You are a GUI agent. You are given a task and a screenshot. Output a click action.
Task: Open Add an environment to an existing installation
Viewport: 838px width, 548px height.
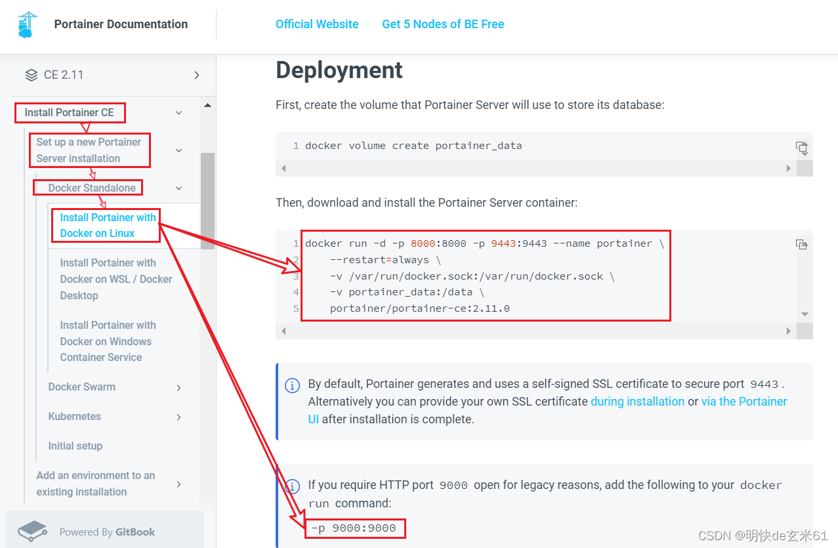(96, 484)
